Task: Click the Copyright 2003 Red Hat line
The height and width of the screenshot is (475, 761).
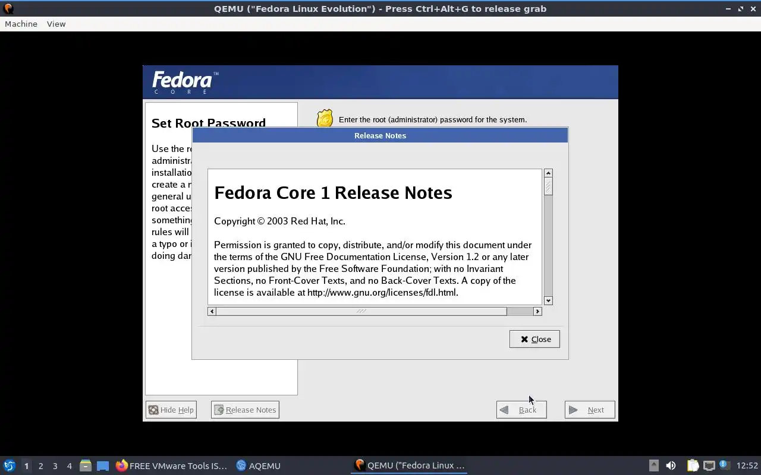Action: 279,221
